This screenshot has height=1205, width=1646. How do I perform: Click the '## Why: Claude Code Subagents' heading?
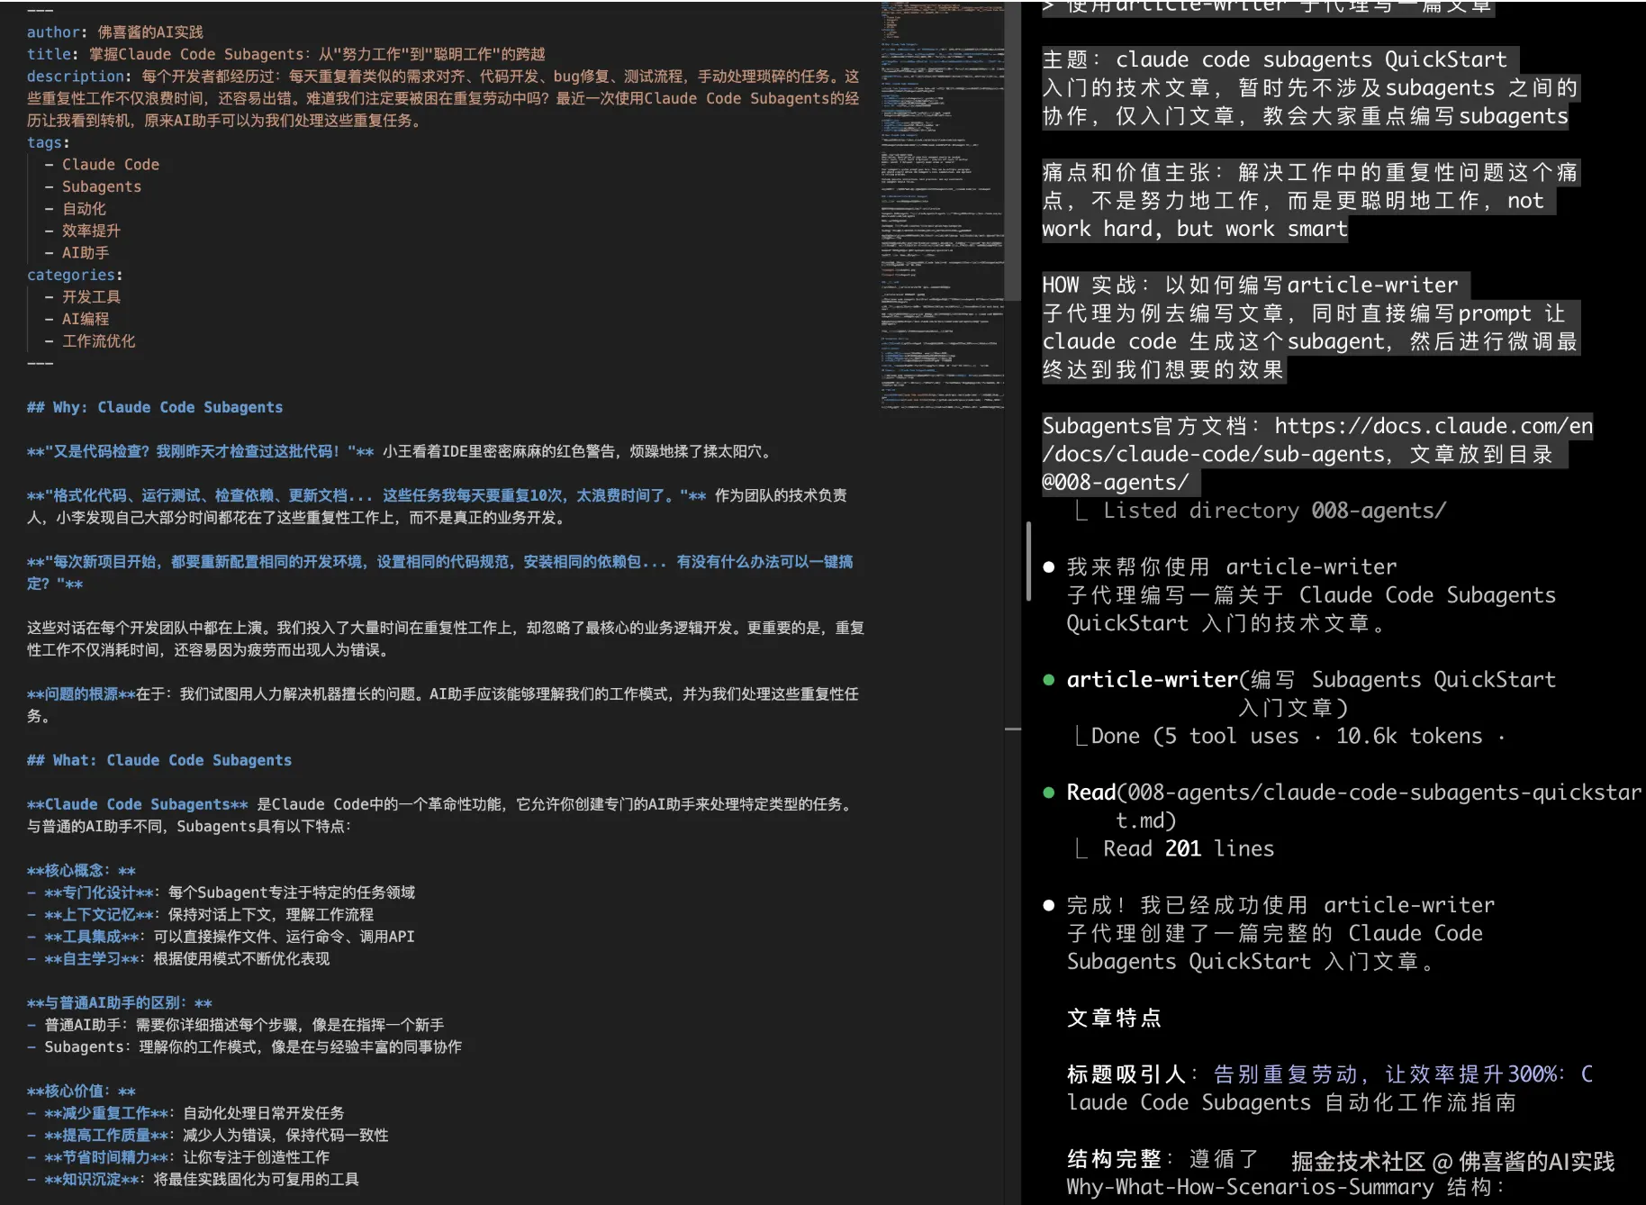[155, 407]
